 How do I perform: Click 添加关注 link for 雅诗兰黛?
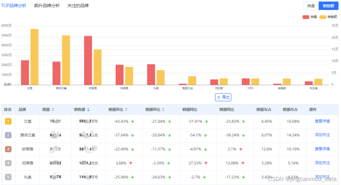322,135
